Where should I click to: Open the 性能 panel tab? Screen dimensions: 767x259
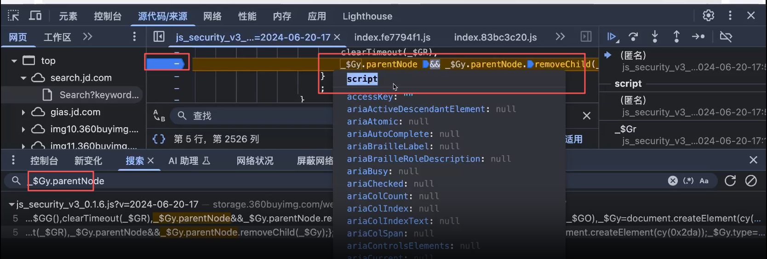coord(247,17)
